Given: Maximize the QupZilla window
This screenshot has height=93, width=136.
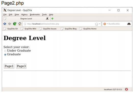Looking at the screenshot, I should point(118,10).
